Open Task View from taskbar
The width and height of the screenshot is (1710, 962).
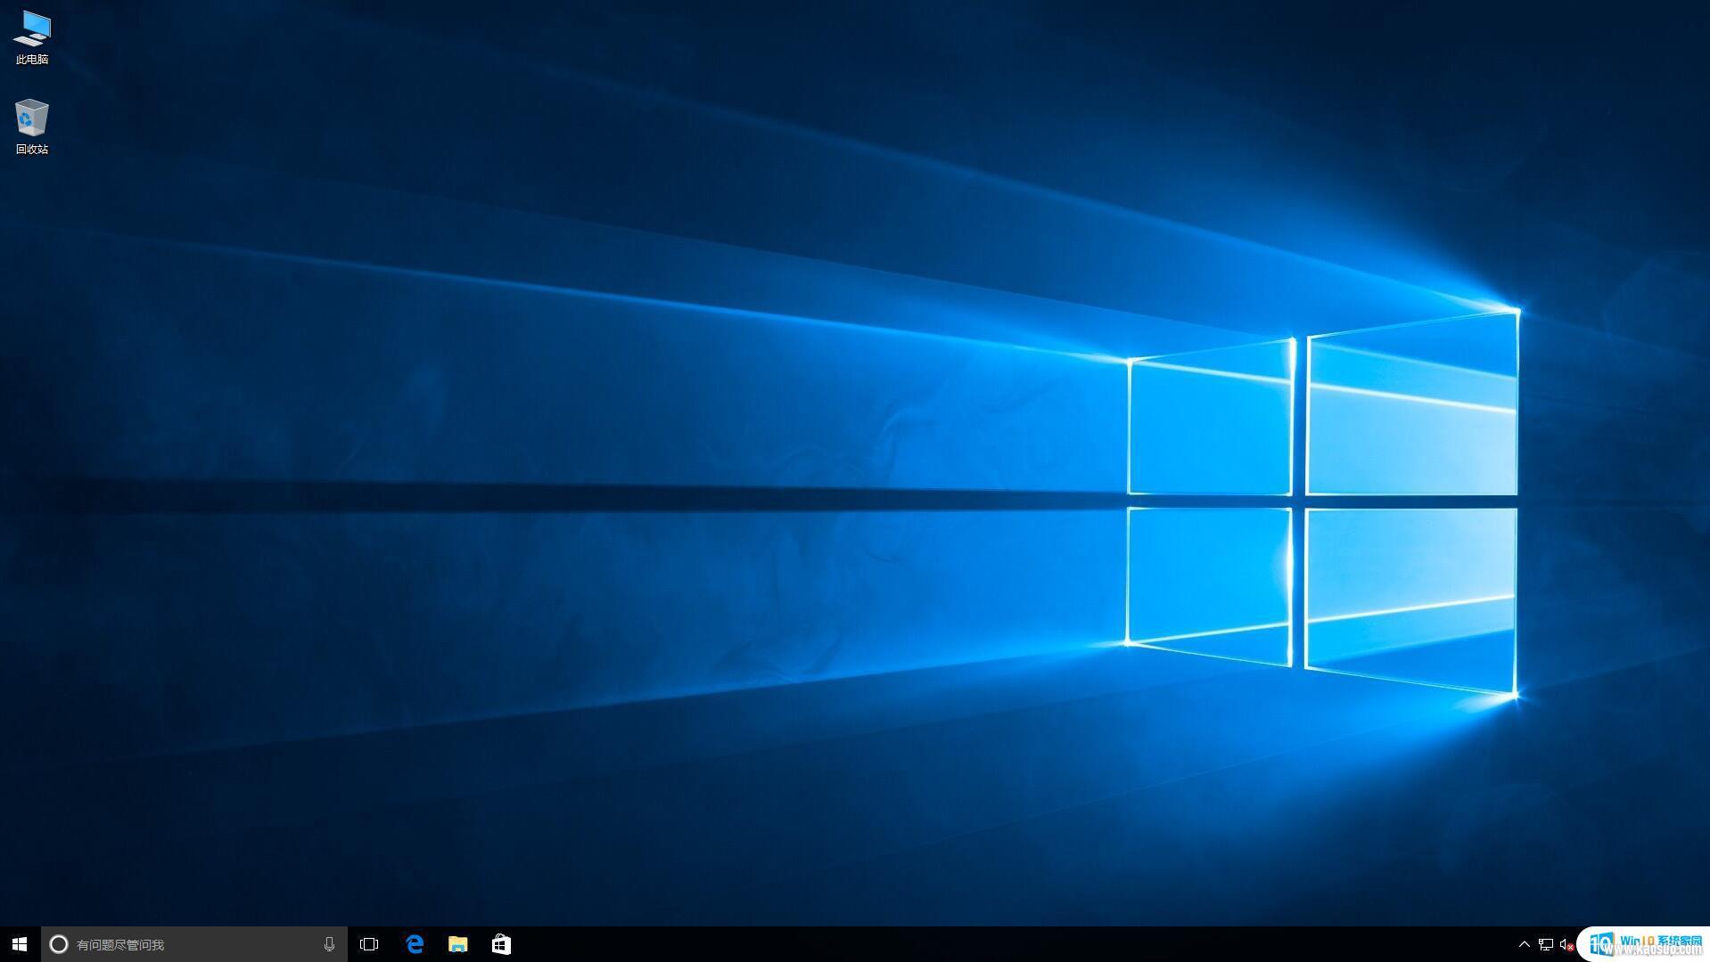(x=369, y=944)
